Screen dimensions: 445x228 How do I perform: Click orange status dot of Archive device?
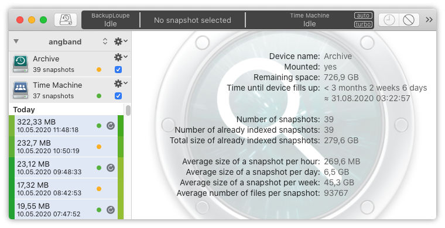(x=99, y=70)
